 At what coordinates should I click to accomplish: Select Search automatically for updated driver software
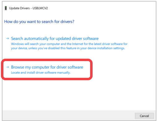pyautogui.click(x=55, y=39)
